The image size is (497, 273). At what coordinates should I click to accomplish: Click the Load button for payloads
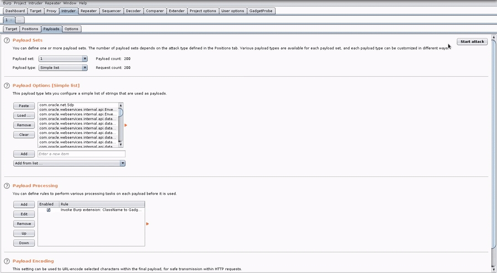pyautogui.click(x=24, y=116)
